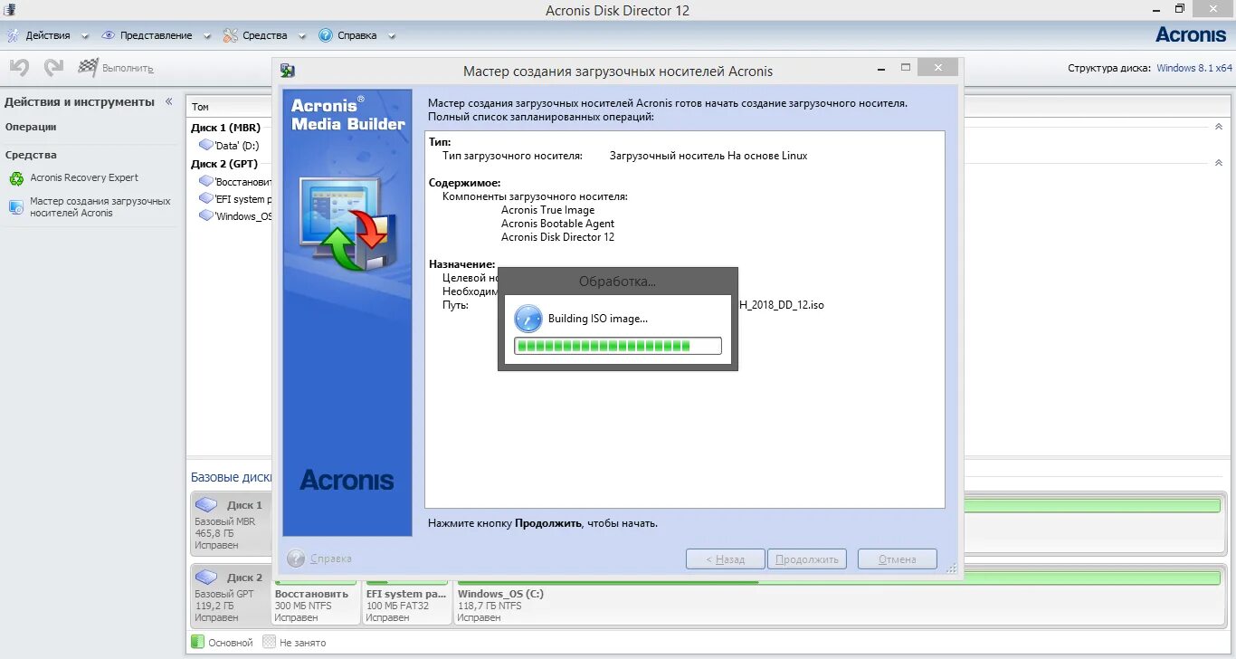
Task: Click the Диск 1 drive icon in disk map
Action: click(207, 504)
